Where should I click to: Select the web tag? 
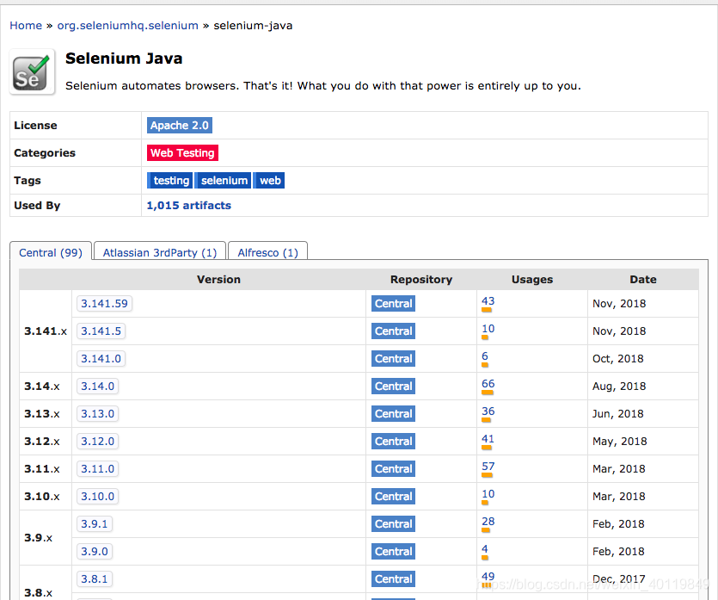[x=269, y=181]
